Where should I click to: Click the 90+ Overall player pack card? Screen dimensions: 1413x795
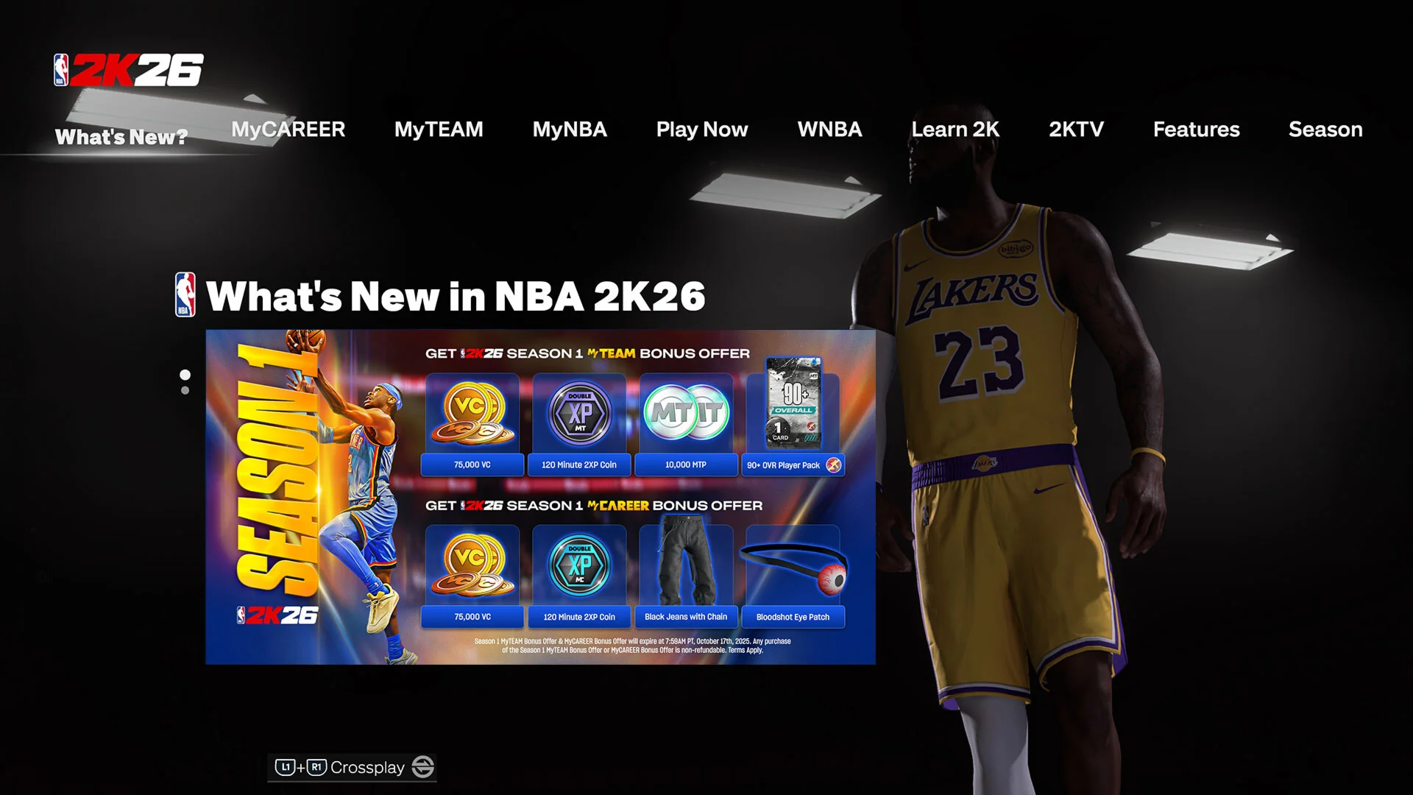pos(793,403)
